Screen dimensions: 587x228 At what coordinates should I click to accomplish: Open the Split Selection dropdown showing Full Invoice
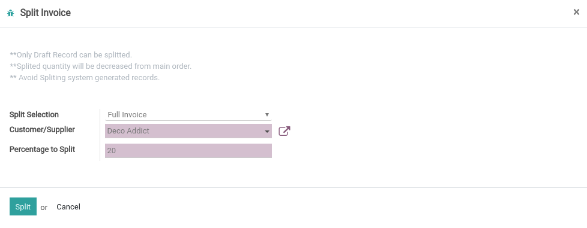(x=188, y=114)
